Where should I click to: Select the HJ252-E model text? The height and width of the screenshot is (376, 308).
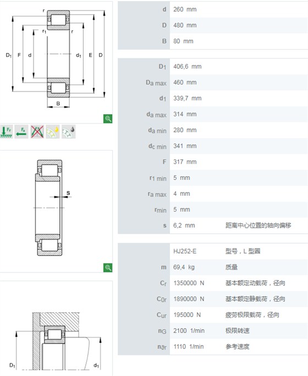[x=185, y=251]
